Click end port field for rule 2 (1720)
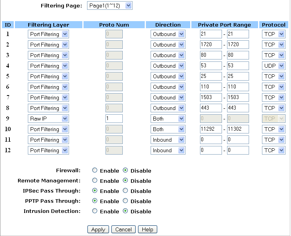The image size is (291, 236). click(x=238, y=45)
